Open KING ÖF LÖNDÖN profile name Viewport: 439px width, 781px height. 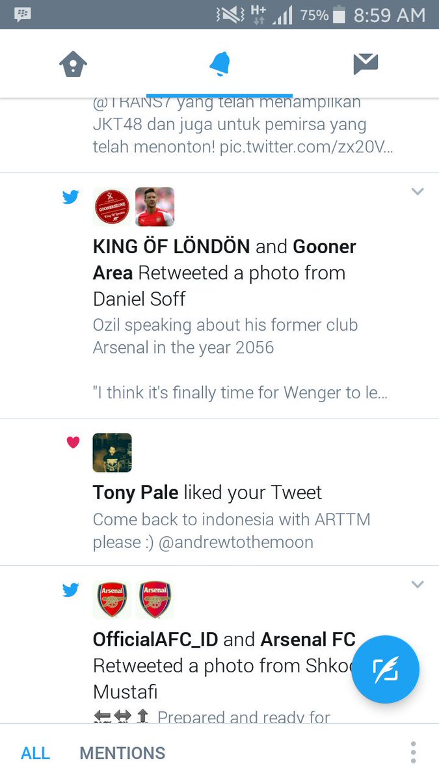click(x=172, y=247)
